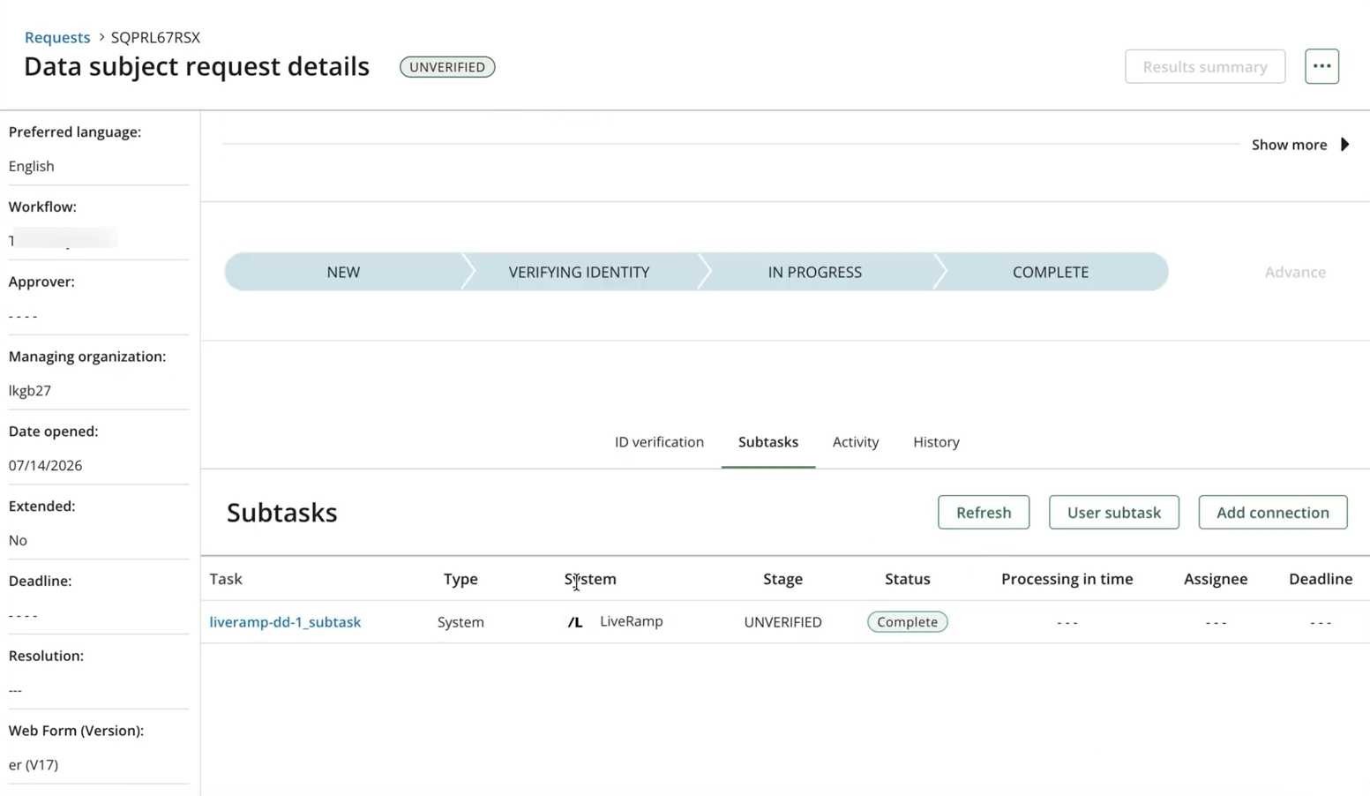View the History tab
1370x796 pixels.
936,442
